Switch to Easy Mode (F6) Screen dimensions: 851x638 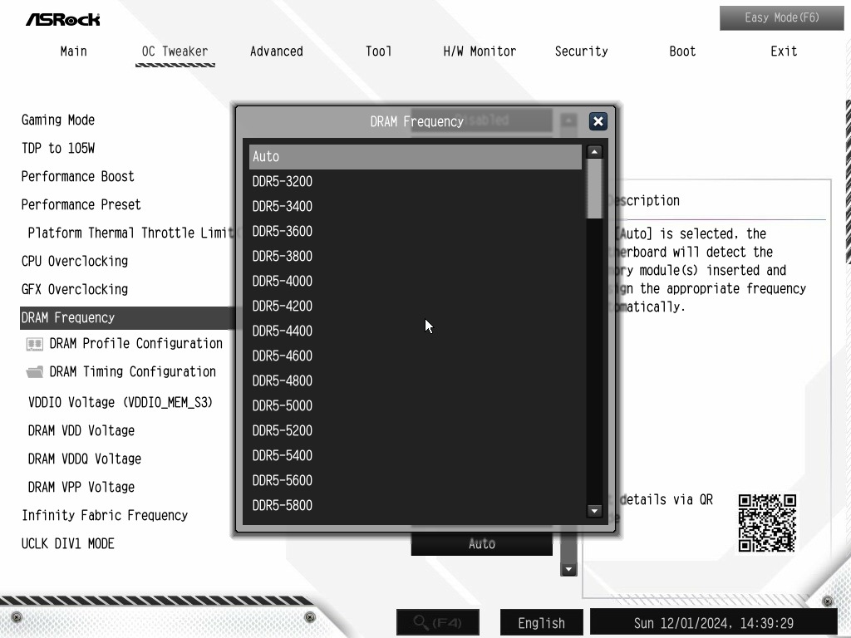781,18
